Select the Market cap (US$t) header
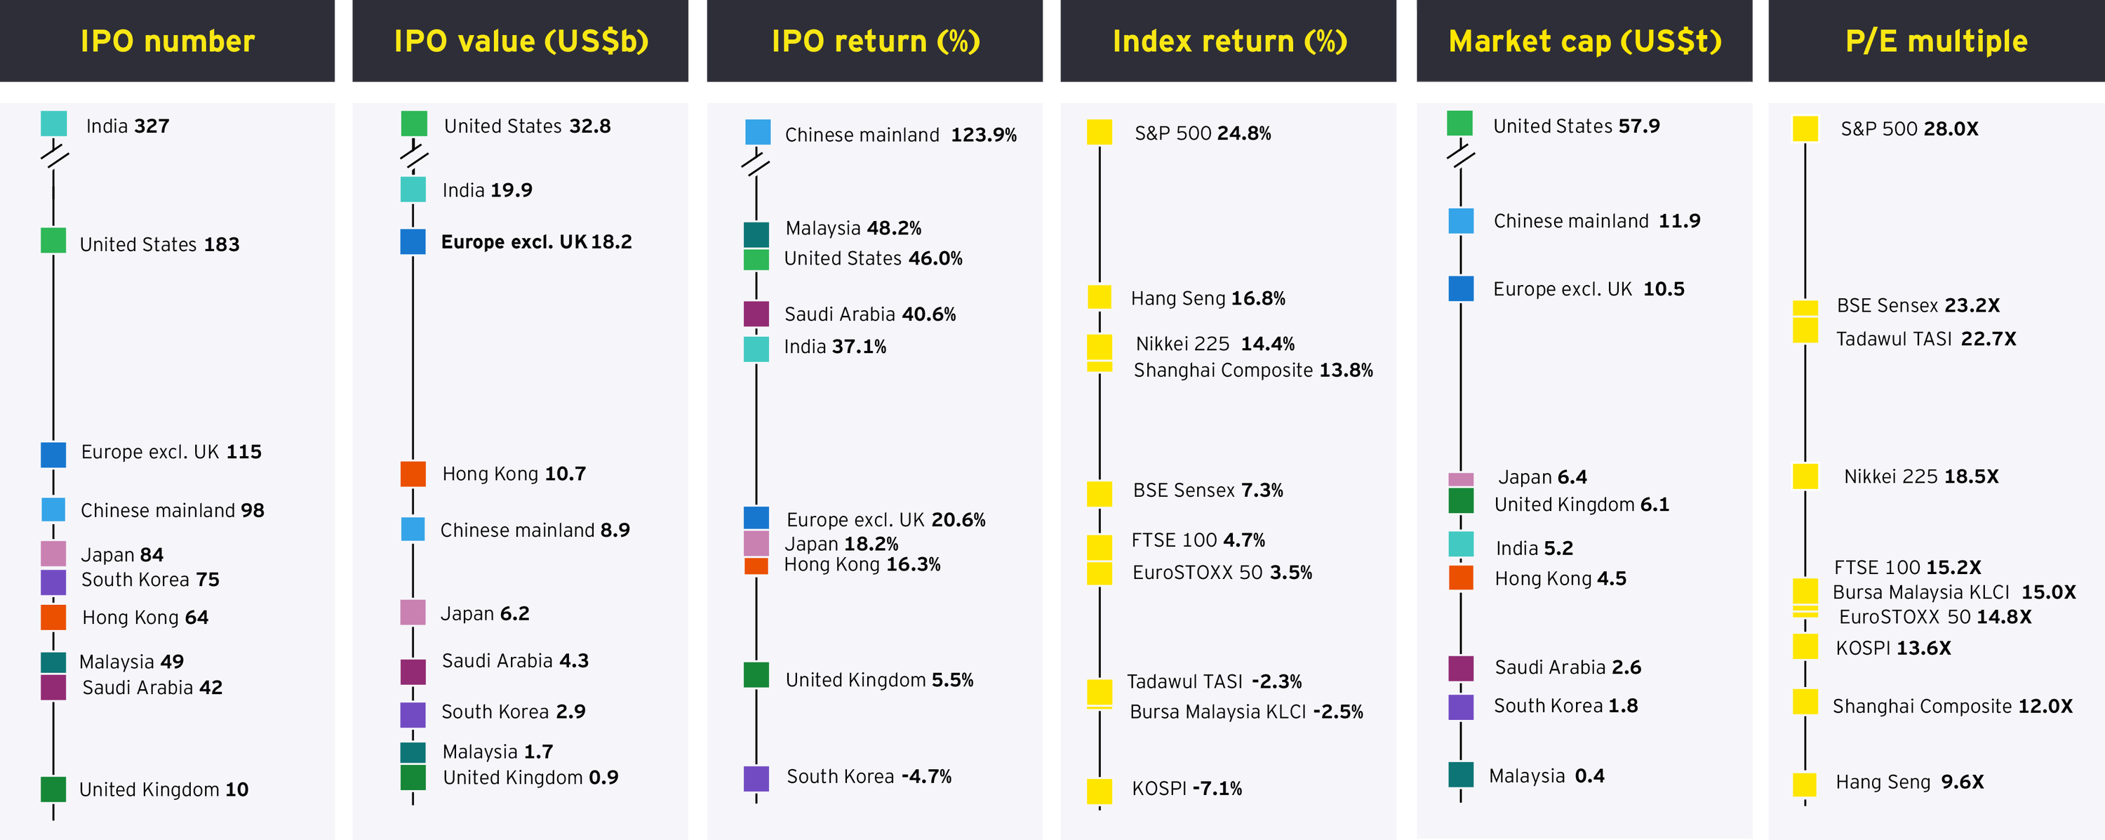2105x840 pixels. coord(1584,41)
